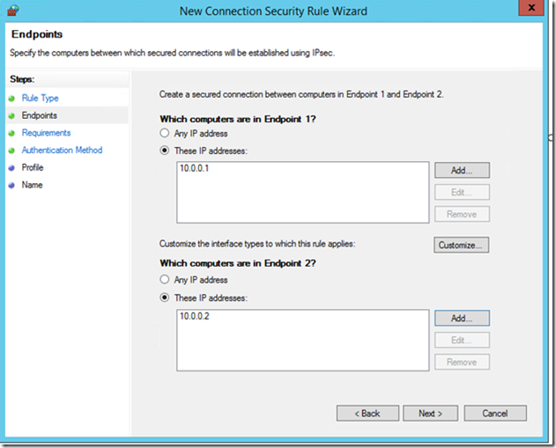Click the blue bullet beside Name

[x=11, y=185]
